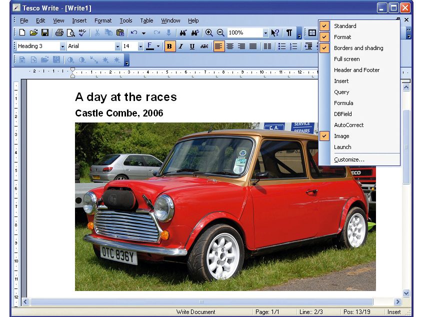This screenshot has height=317, width=423.
Task: Toggle right text alignment
Action: tap(241, 46)
